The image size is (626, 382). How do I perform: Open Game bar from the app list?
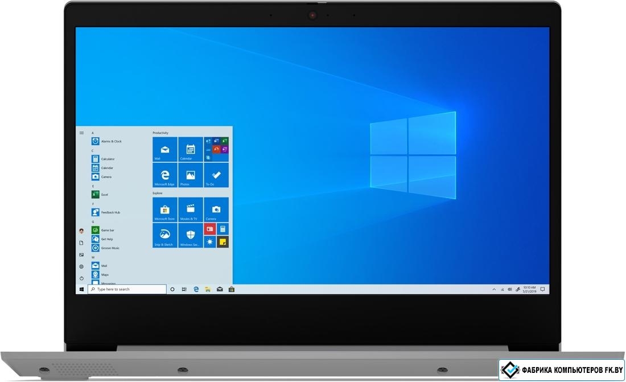[103, 230]
